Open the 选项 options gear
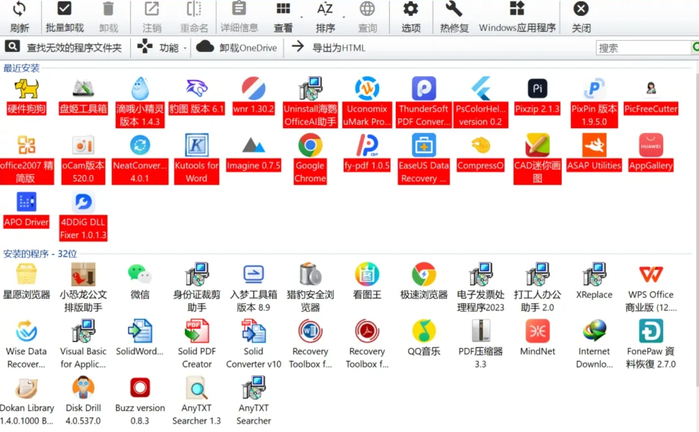 pos(410,17)
